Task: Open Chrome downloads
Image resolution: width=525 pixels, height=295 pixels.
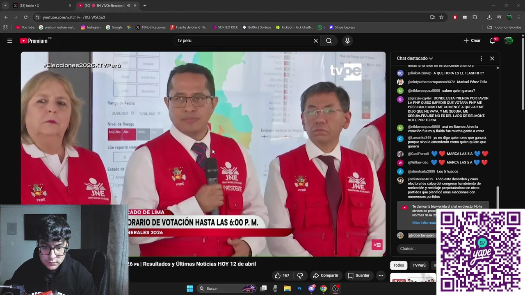Action: click(489, 17)
